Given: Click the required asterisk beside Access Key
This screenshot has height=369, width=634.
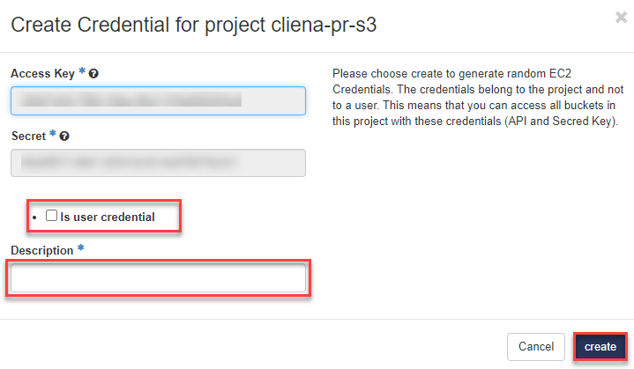Looking at the screenshot, I should click(x=82, y=71).
